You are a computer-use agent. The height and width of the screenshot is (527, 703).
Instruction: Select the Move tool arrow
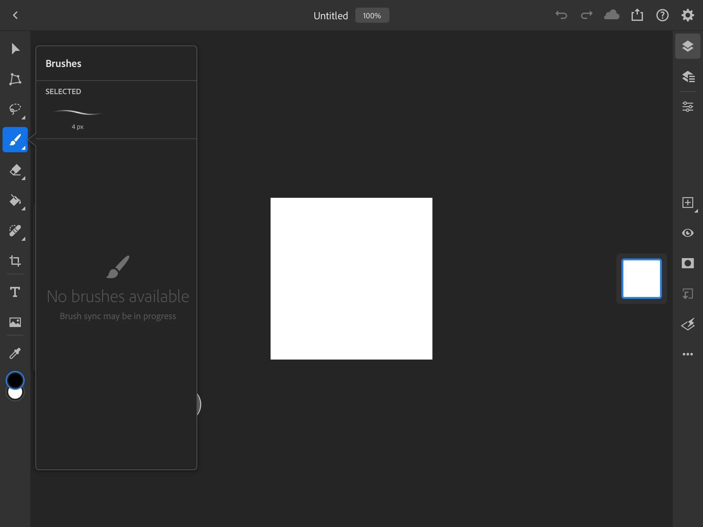click(x=15, y=49)
